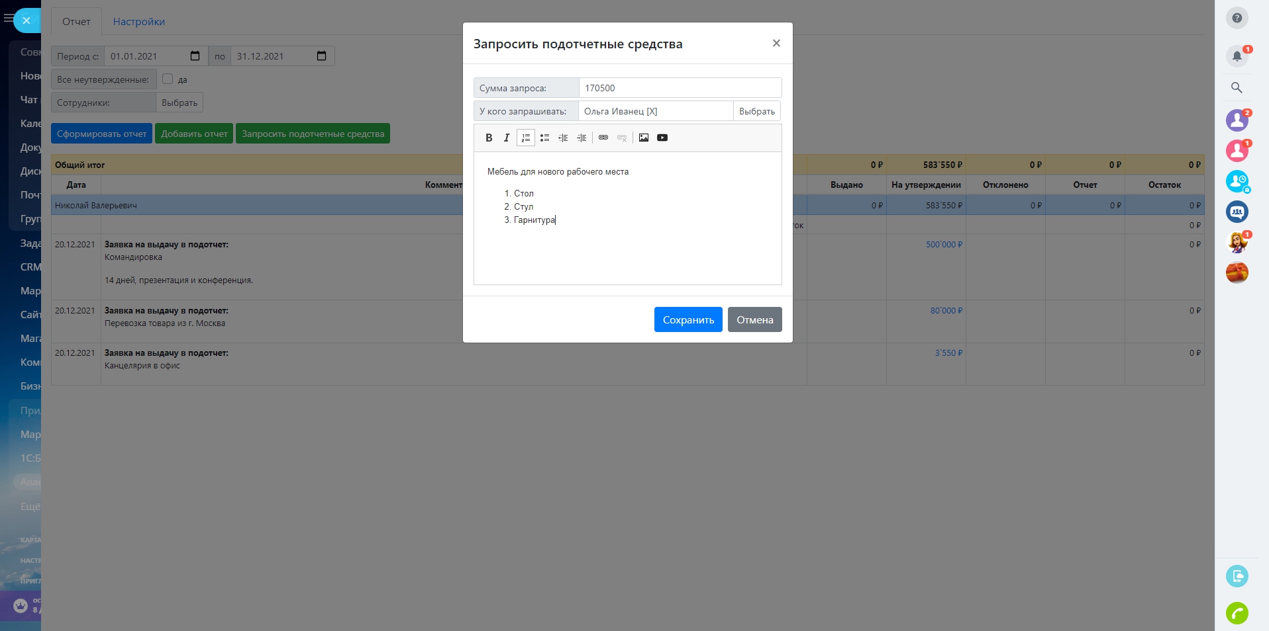Click Выбрать next to Сотрудники
Viewport: 1269px width, 631px height.
[179, 103]
